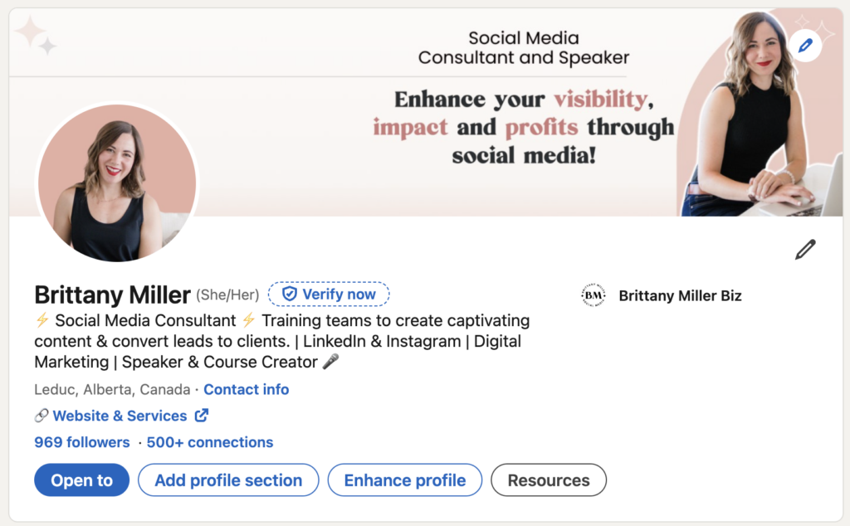Click the Brittany Miller Biz company name

tap(680, 295)
